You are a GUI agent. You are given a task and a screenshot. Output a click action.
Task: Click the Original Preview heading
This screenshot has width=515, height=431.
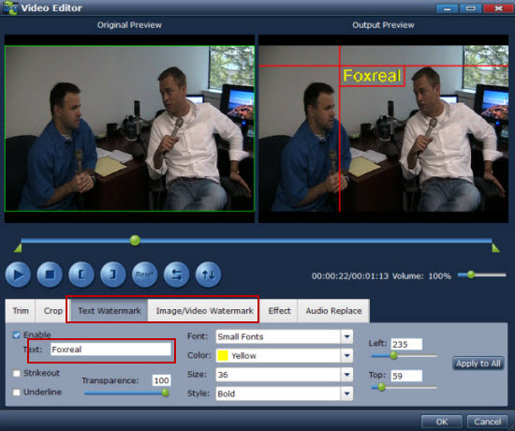coord(129,25)
